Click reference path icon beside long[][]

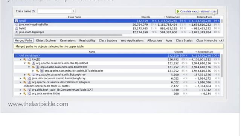[x=25, y=59]
